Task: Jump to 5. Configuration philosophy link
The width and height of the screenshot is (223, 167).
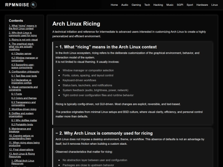Action: [24, 72]
